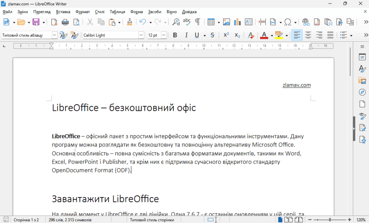
Task: Expand the standard toolbar overflow chevron
Action: point(365,22)
